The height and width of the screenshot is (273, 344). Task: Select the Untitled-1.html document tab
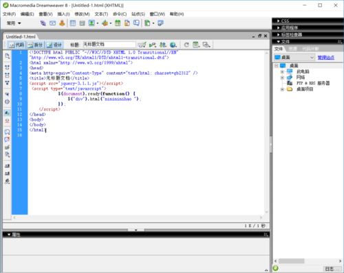[21, 36]
